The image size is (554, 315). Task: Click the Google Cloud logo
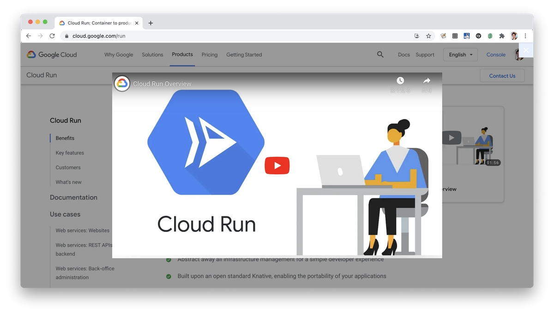click(52, 54)
